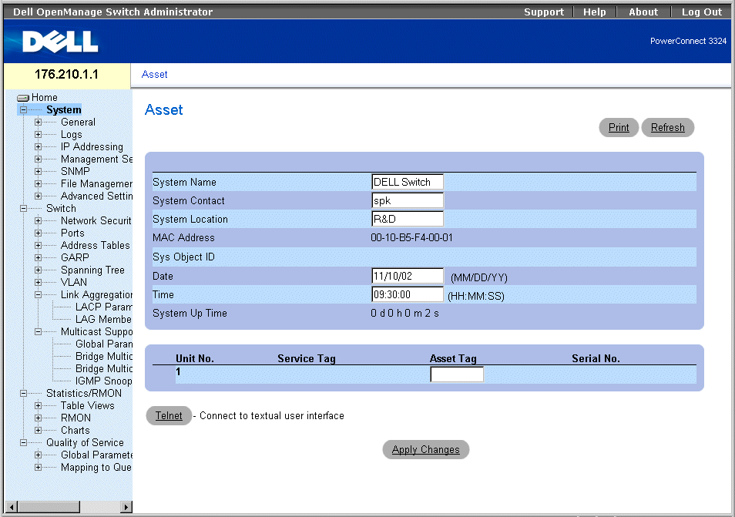Open Support in top menu
This screenshot has height=517, width=735.
544,12
